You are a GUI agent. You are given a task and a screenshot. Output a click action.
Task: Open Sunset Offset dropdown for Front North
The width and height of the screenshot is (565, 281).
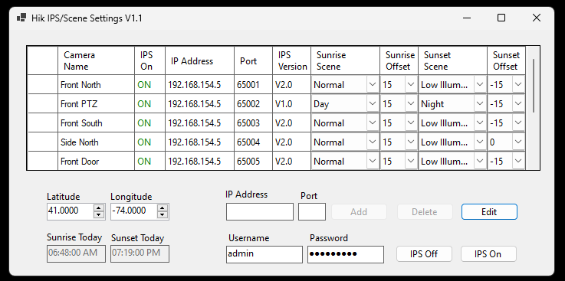[518, 85]
